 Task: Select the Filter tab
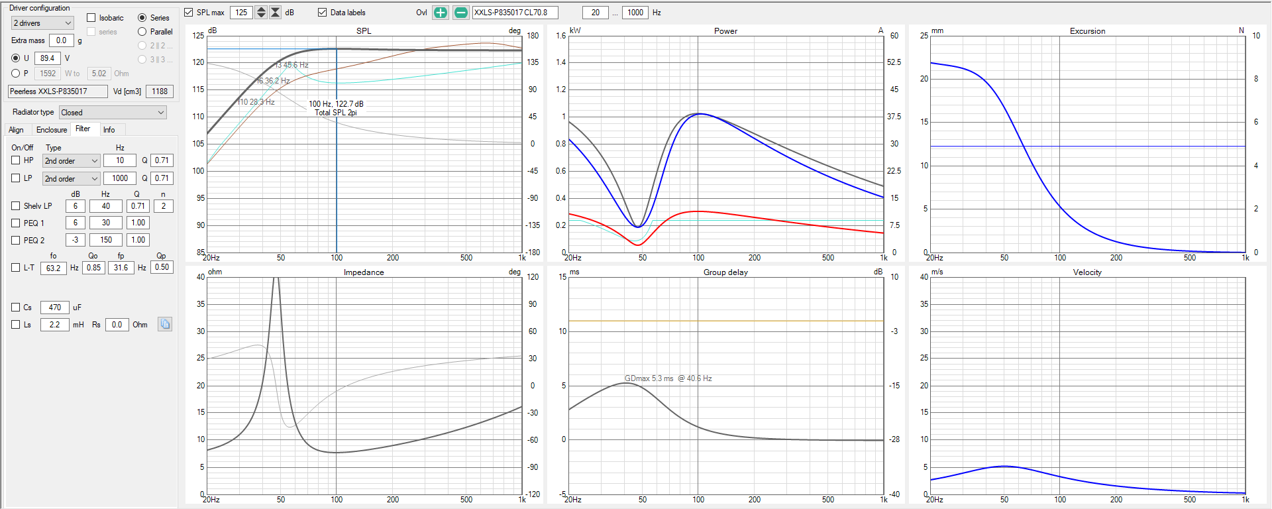point(83,129)
